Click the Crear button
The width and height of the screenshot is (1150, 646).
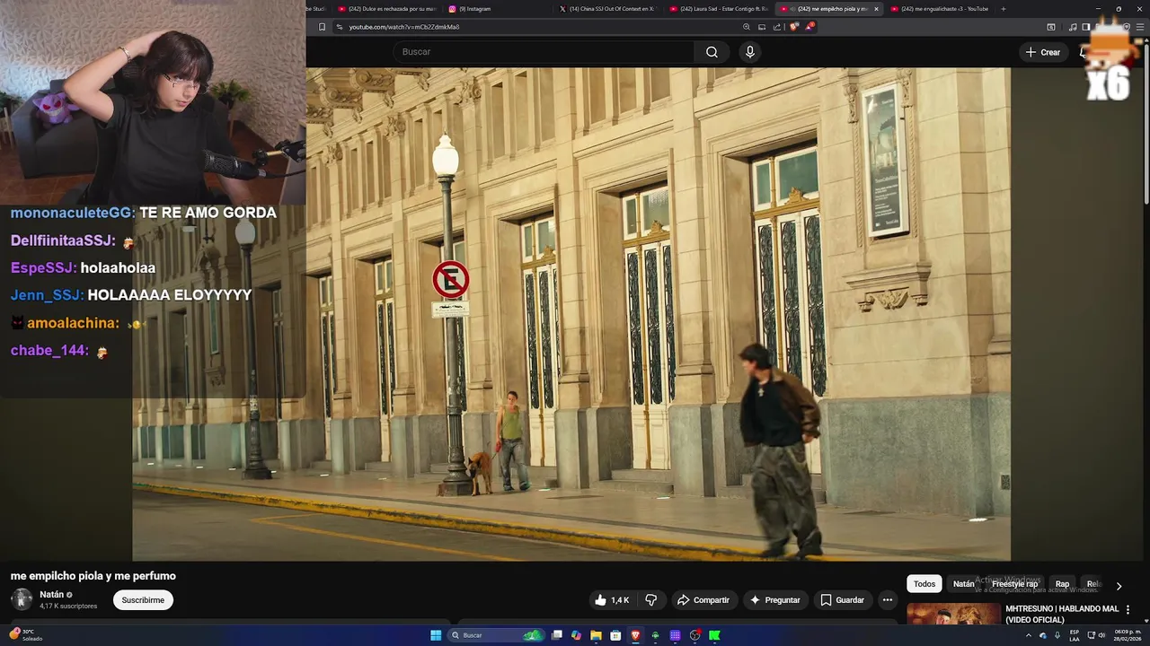tap(1043, 52)
